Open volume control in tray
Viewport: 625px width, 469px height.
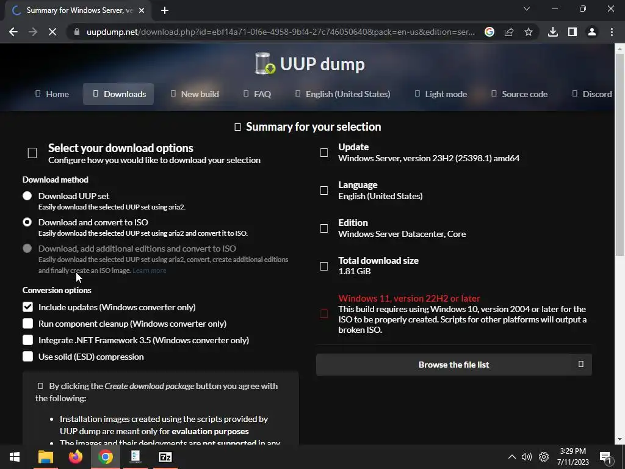coord(527,457)
